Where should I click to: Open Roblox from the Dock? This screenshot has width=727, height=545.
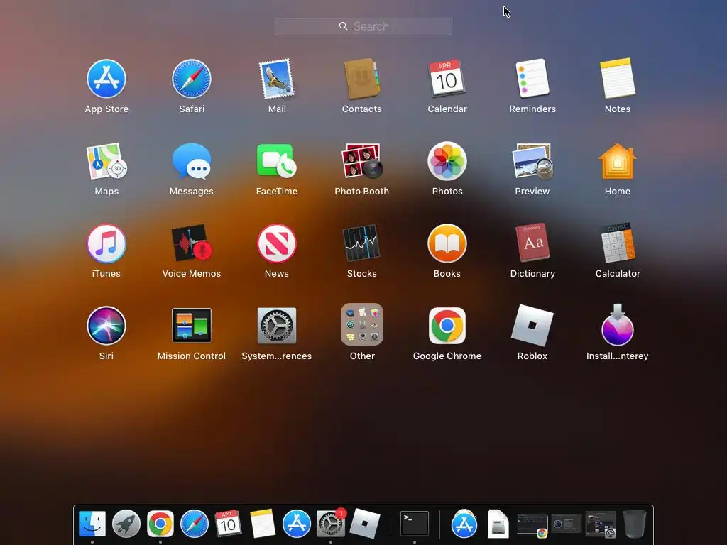[364, 524]
